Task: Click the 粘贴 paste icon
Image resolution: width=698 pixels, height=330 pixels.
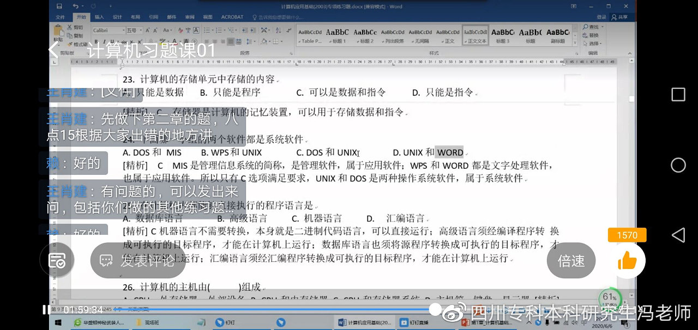Action: tap(58, 33)
